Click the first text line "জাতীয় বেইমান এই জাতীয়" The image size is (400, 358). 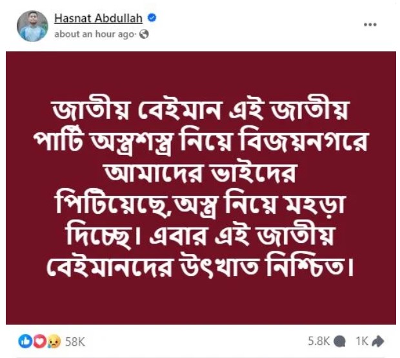tap(200, 112)
